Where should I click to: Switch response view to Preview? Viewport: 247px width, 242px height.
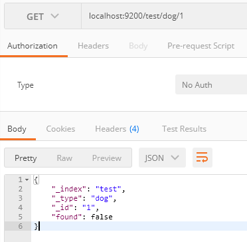pyautogui.click(x=107, y=158)
